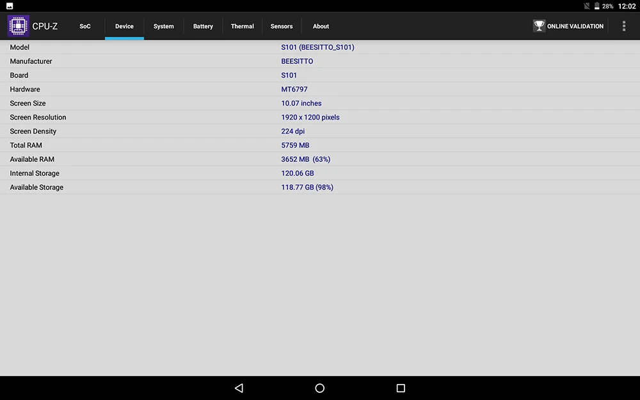
Task: Tap the battery icon in status bar
Action: (596, 6)
